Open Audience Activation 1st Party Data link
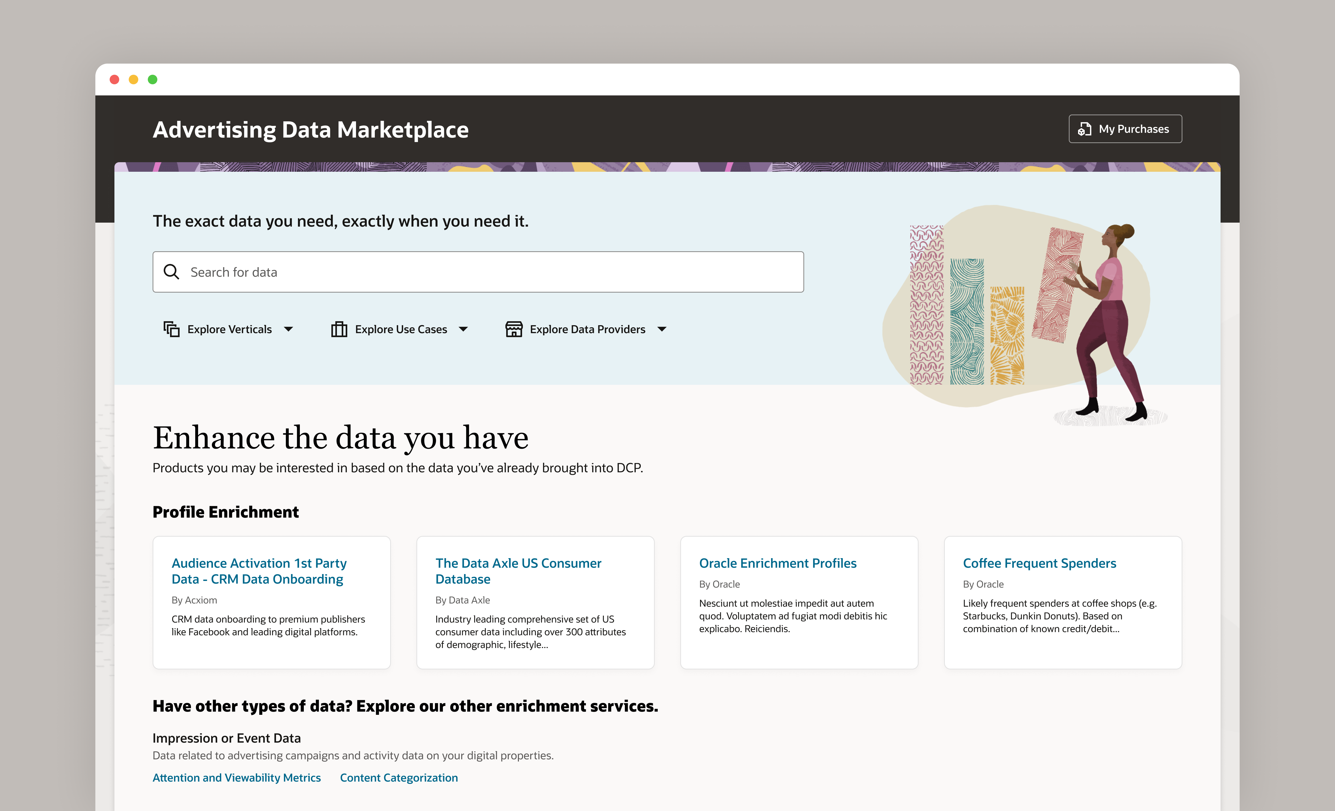The height and width of the screenshot is (811, 1335). 259,571
